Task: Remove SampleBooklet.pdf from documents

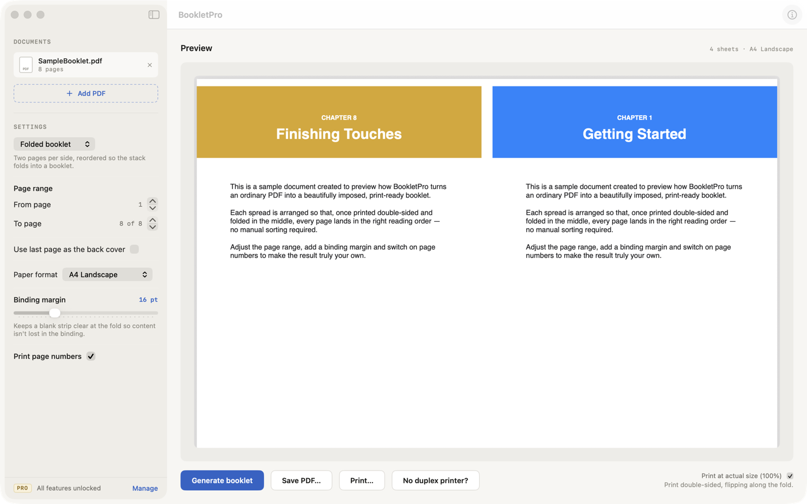Action: [150, 65]
